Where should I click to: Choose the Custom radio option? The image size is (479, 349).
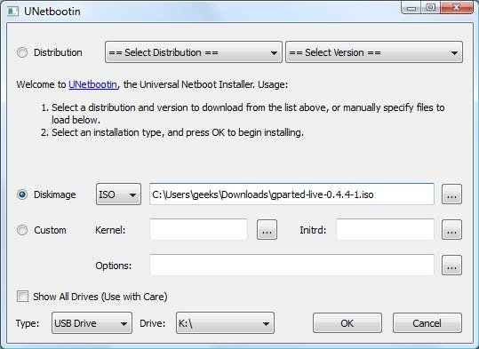click(22, 230)
